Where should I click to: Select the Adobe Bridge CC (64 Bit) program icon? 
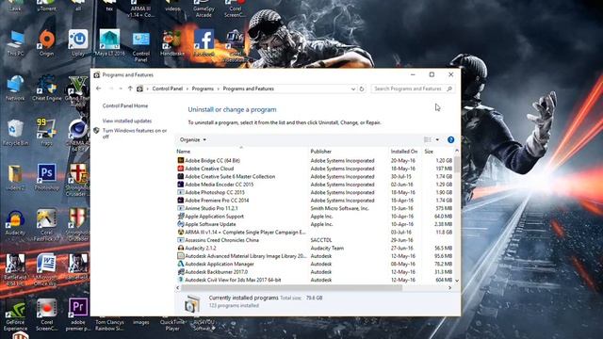[180, 160]
